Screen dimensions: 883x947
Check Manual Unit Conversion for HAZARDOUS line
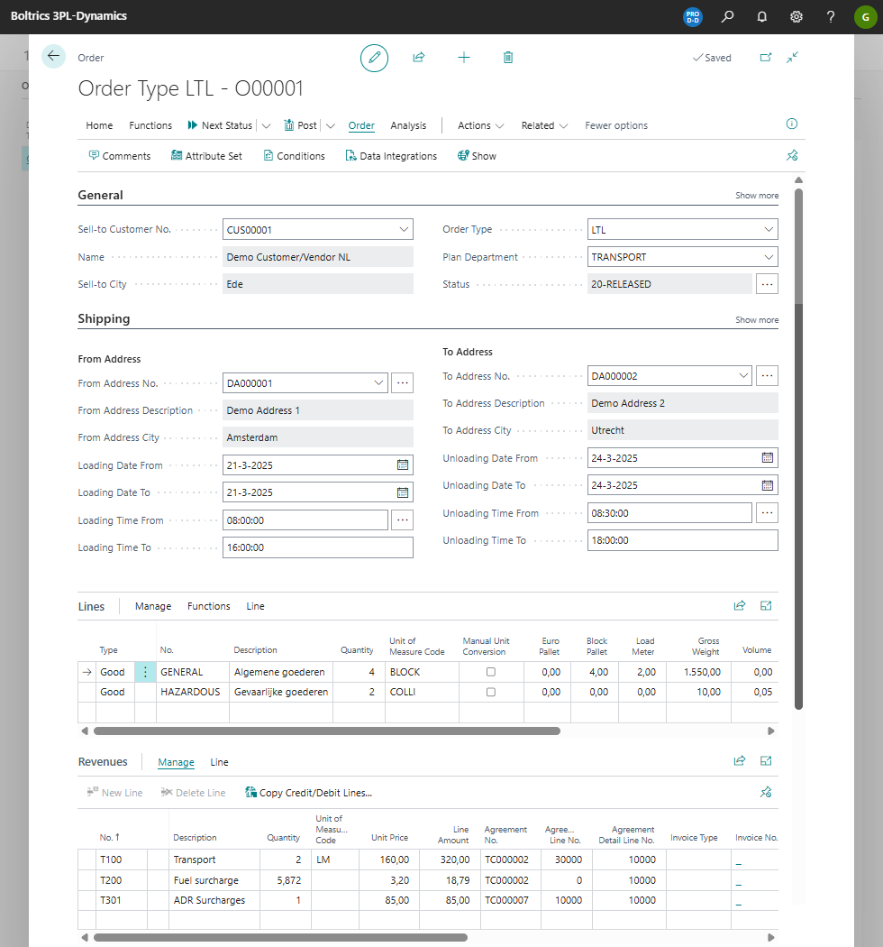pos(490,692)
